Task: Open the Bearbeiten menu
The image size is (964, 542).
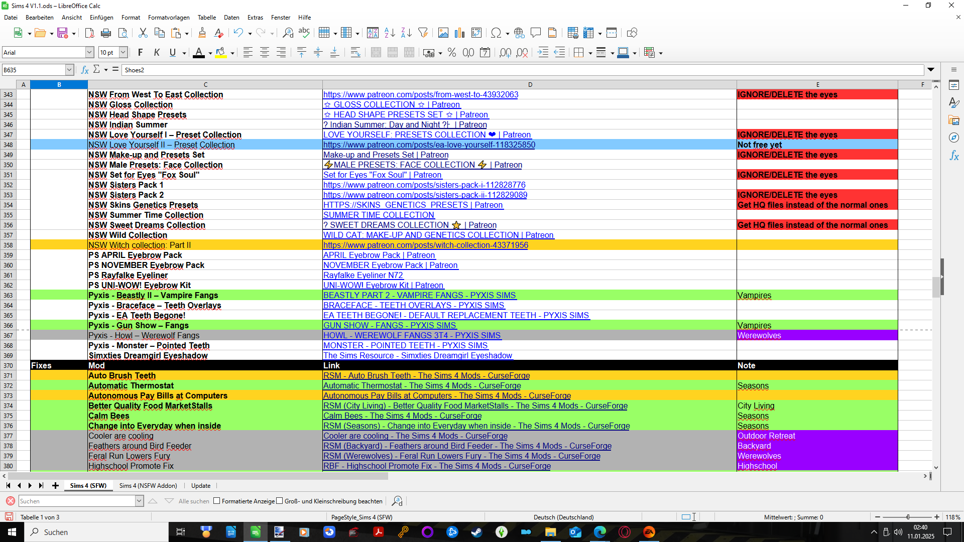Action: (40, 18)
